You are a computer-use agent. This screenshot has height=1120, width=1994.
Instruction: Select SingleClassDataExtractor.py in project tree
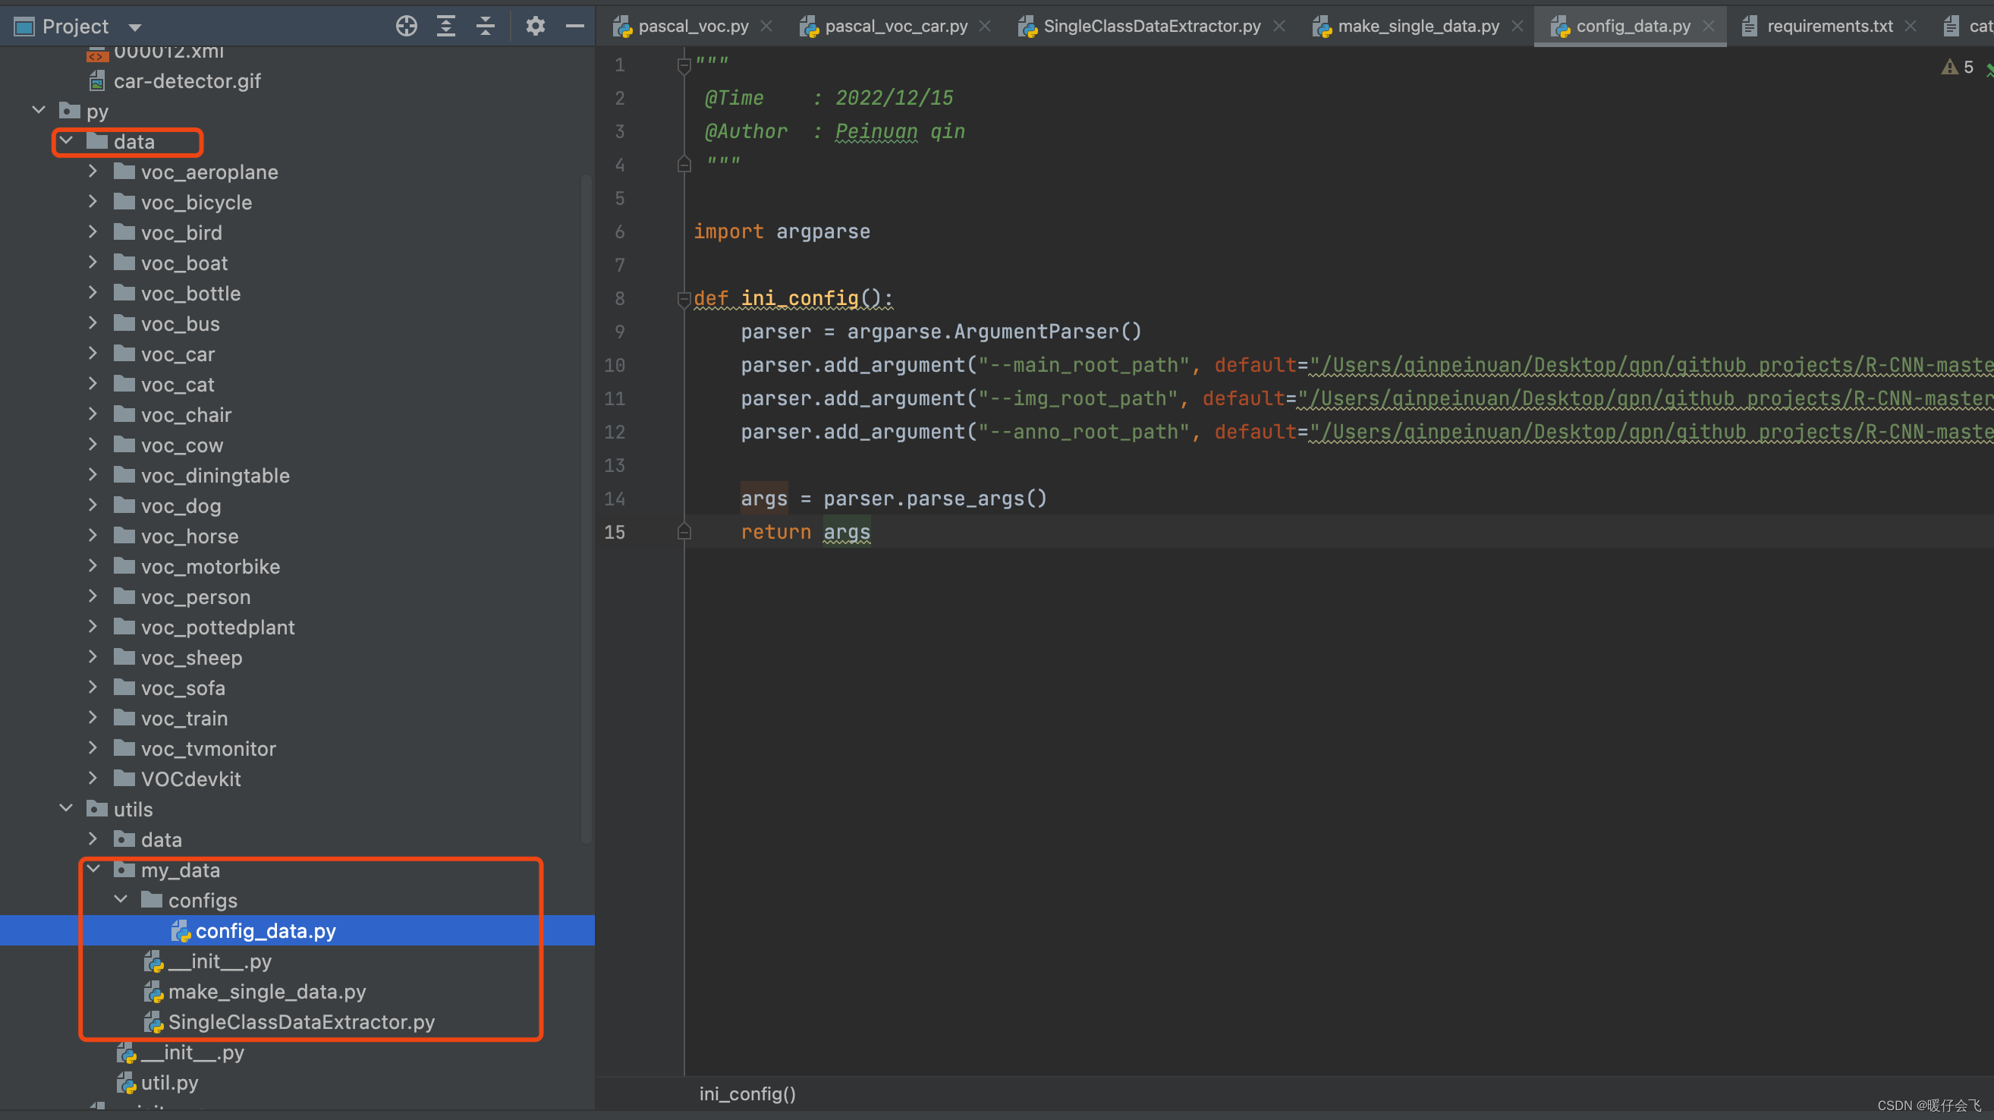tap(302, 1021)
